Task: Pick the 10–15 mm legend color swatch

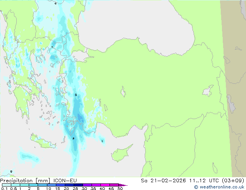Action: tap(51, 185)
